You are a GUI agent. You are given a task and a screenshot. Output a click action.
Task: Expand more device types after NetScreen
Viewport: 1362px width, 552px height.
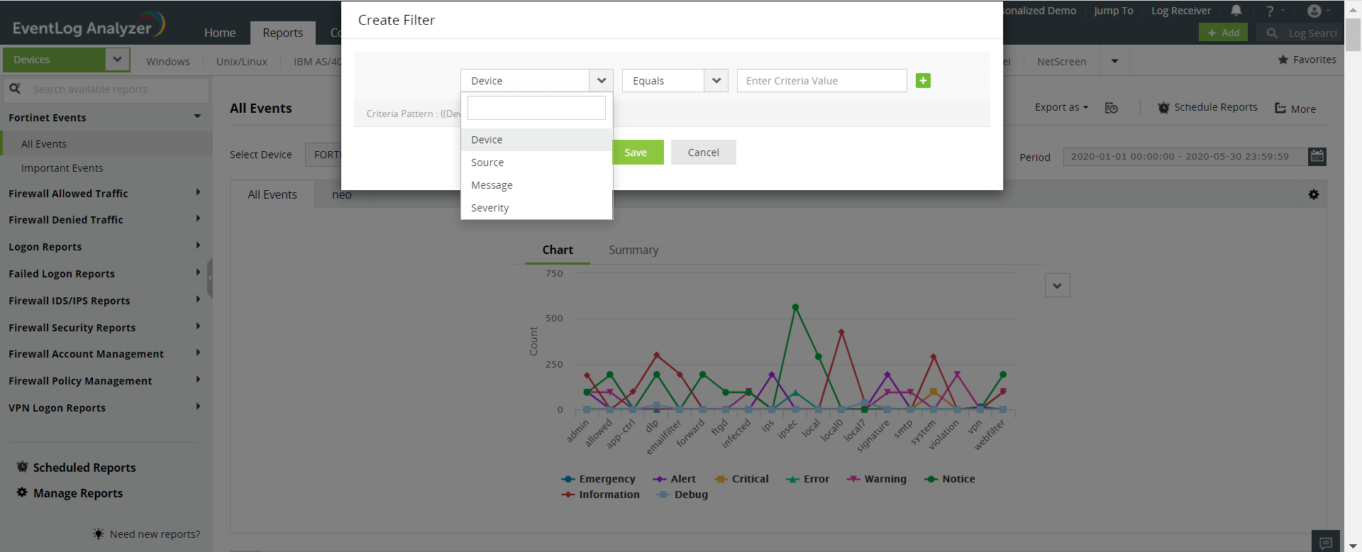(x=1114, y=61)
